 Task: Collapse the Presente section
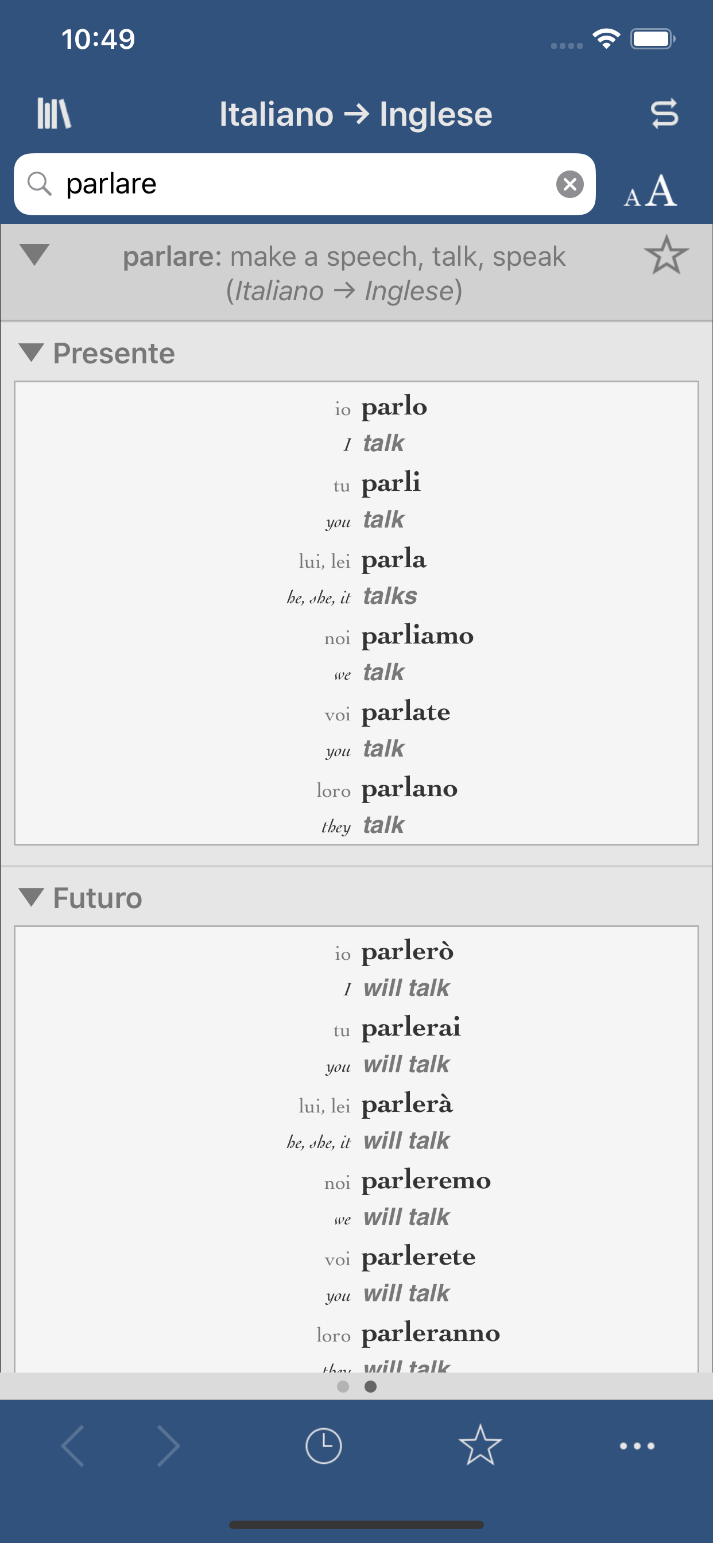coord(31,352)
